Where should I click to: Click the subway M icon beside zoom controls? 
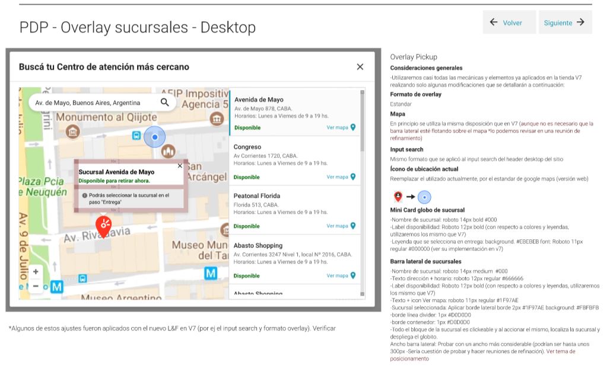[x=57, y=287]
